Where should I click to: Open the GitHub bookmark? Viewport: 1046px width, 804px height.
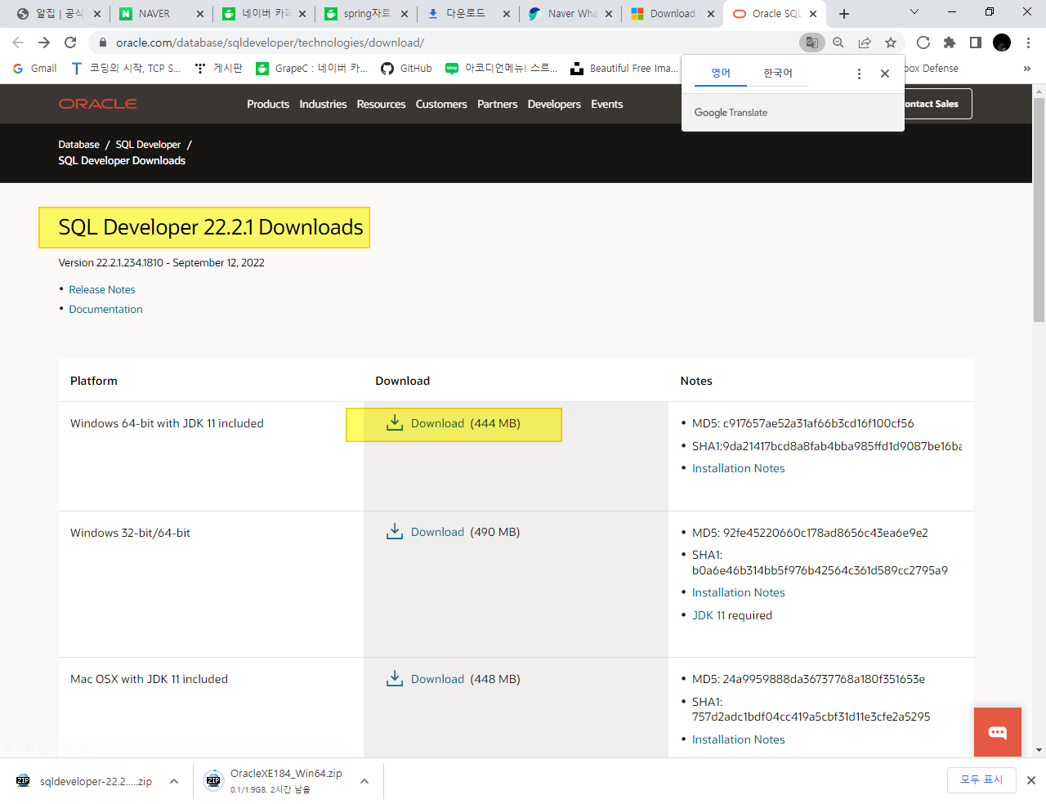[x=406, y=69]
